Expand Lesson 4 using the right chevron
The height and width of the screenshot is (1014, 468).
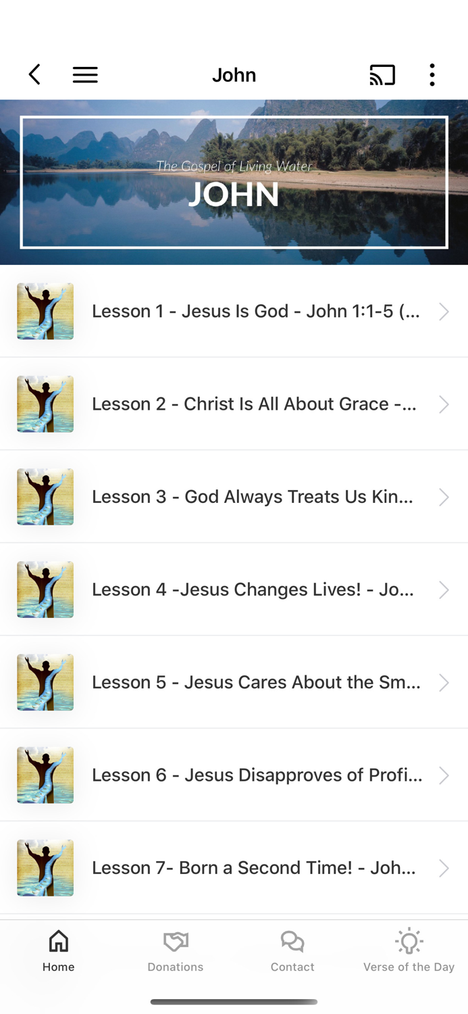(444, 589)
